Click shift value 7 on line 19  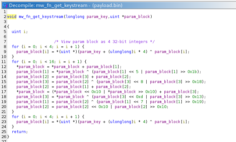point(142,102)
